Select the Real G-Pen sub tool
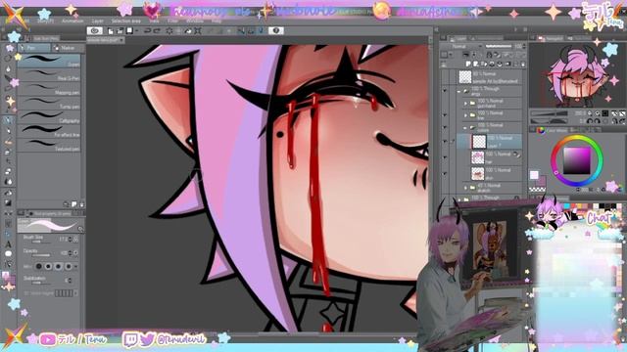 (49, 75)
